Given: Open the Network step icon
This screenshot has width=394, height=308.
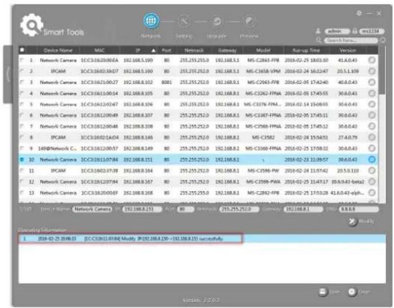Looking at the screenshot, I should (151, 20).
